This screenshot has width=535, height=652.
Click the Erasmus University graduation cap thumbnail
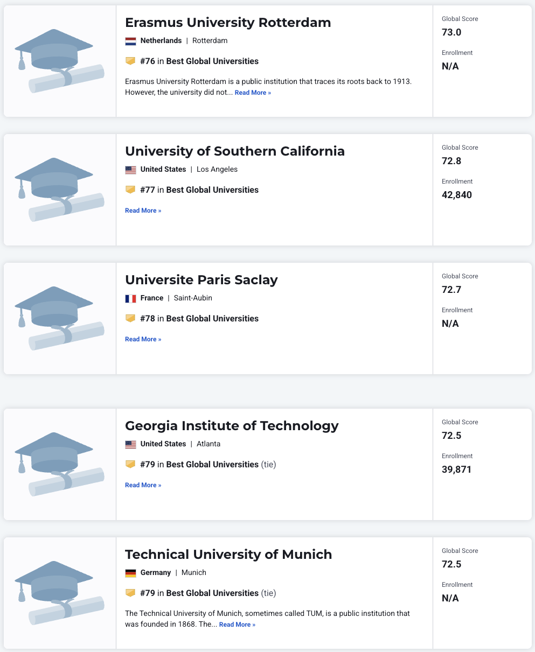(x=59, y=61)
